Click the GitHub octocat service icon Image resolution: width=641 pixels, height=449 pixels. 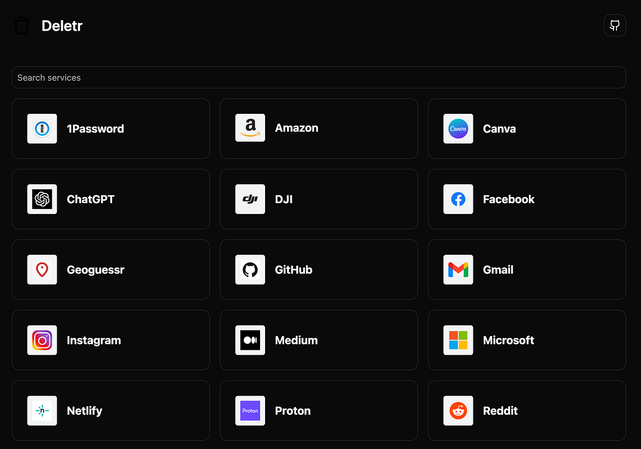pyautogui.click(x=250, y=269)
